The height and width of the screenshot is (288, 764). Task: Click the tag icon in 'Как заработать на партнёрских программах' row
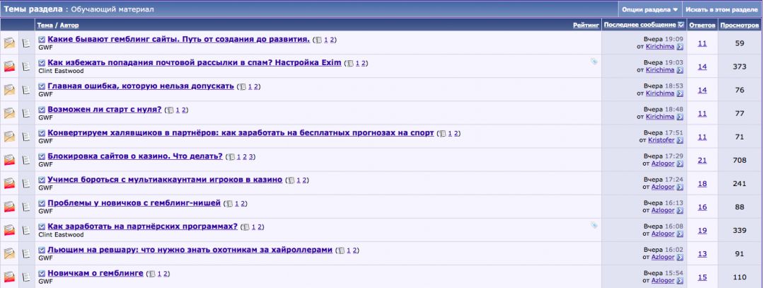click(x=594, y=225)
